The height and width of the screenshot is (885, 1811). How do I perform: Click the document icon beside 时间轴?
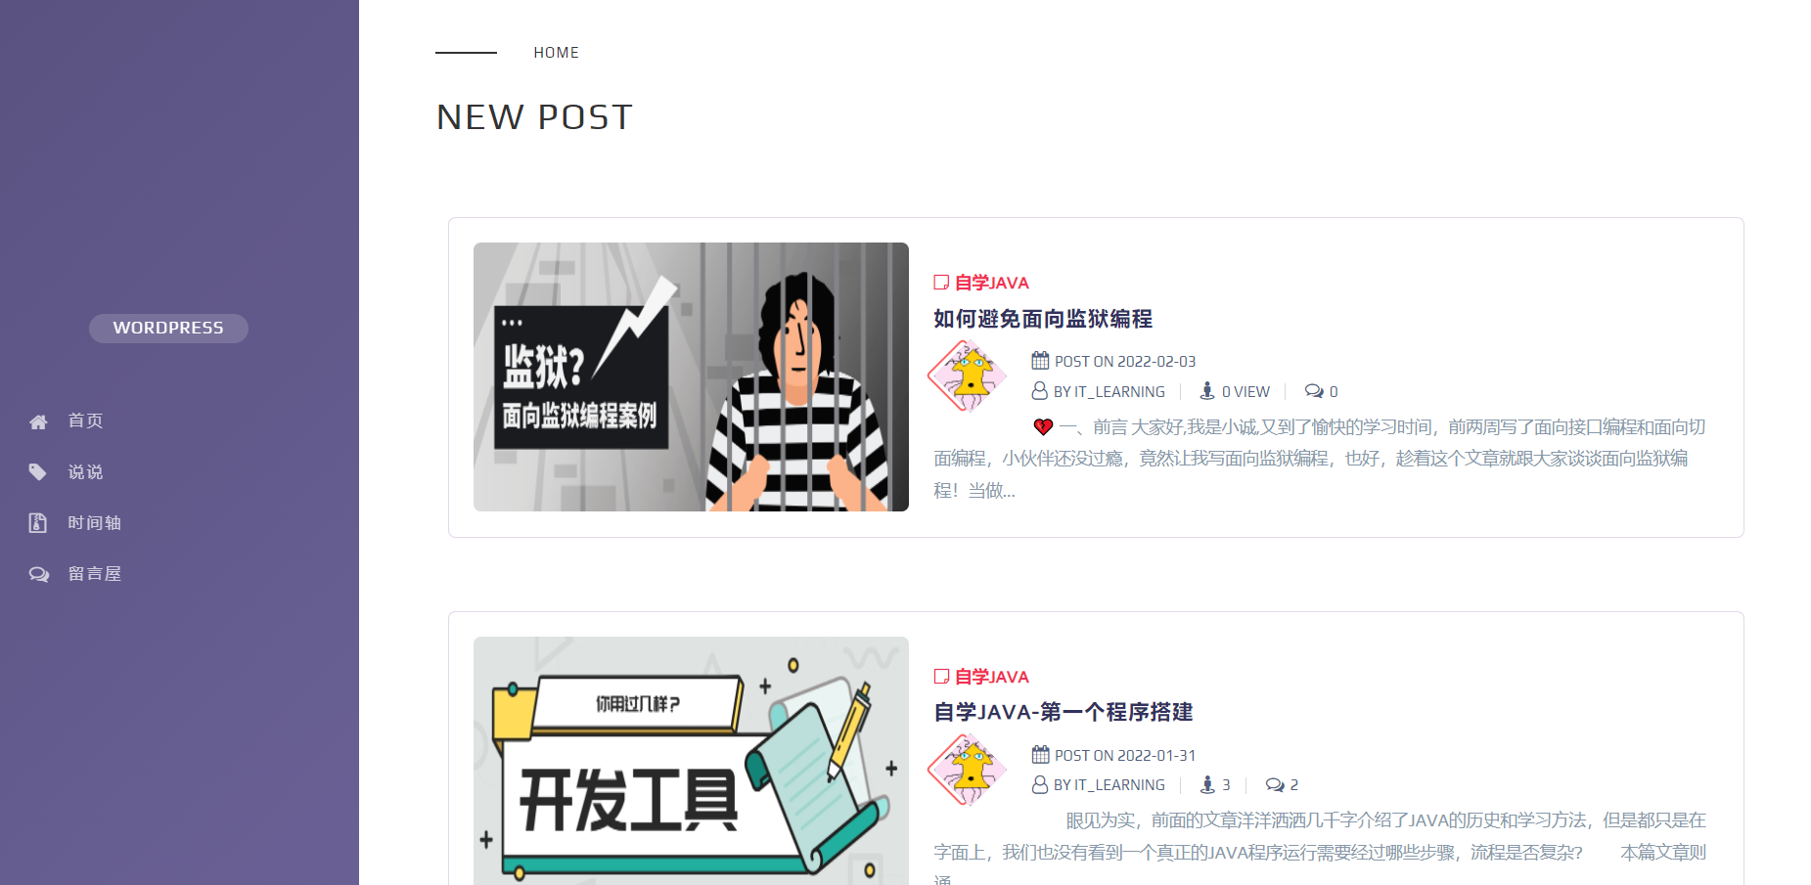tap(38, 523)
